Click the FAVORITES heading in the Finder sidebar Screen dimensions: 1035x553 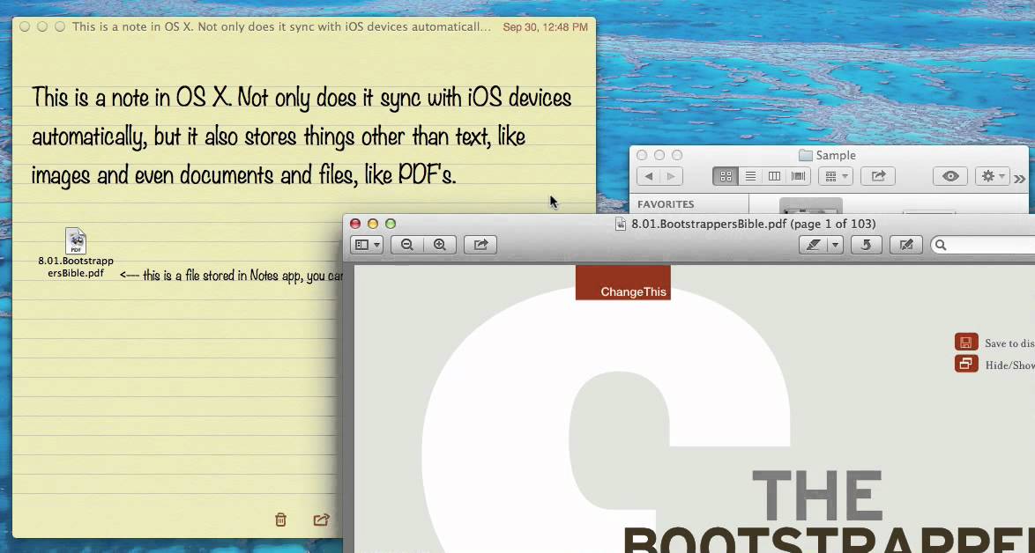pos(666,204)
